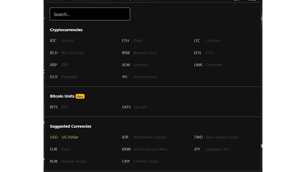Screen dimensions: 306x172
Task: Choose EUR Euro currency
Action: (x=60, y=149)
